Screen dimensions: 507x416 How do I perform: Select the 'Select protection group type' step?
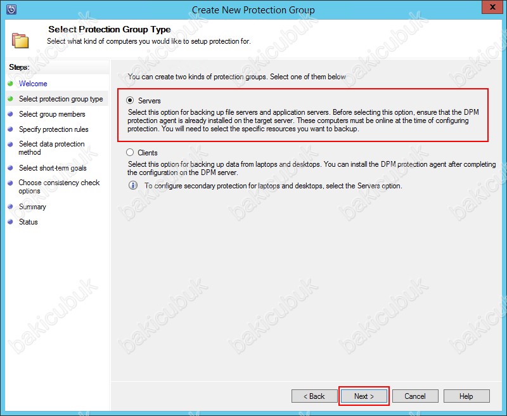pyautogui.click(x=61, y=99)
